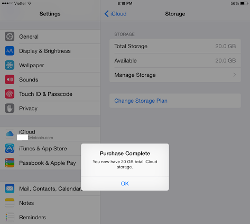Screen dimensions: 250x224
Task: Open the Privacy hand icon
Action: tap(10, 108)
